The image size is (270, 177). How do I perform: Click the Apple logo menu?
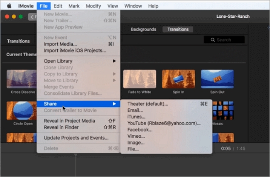[x=8, y=6]
